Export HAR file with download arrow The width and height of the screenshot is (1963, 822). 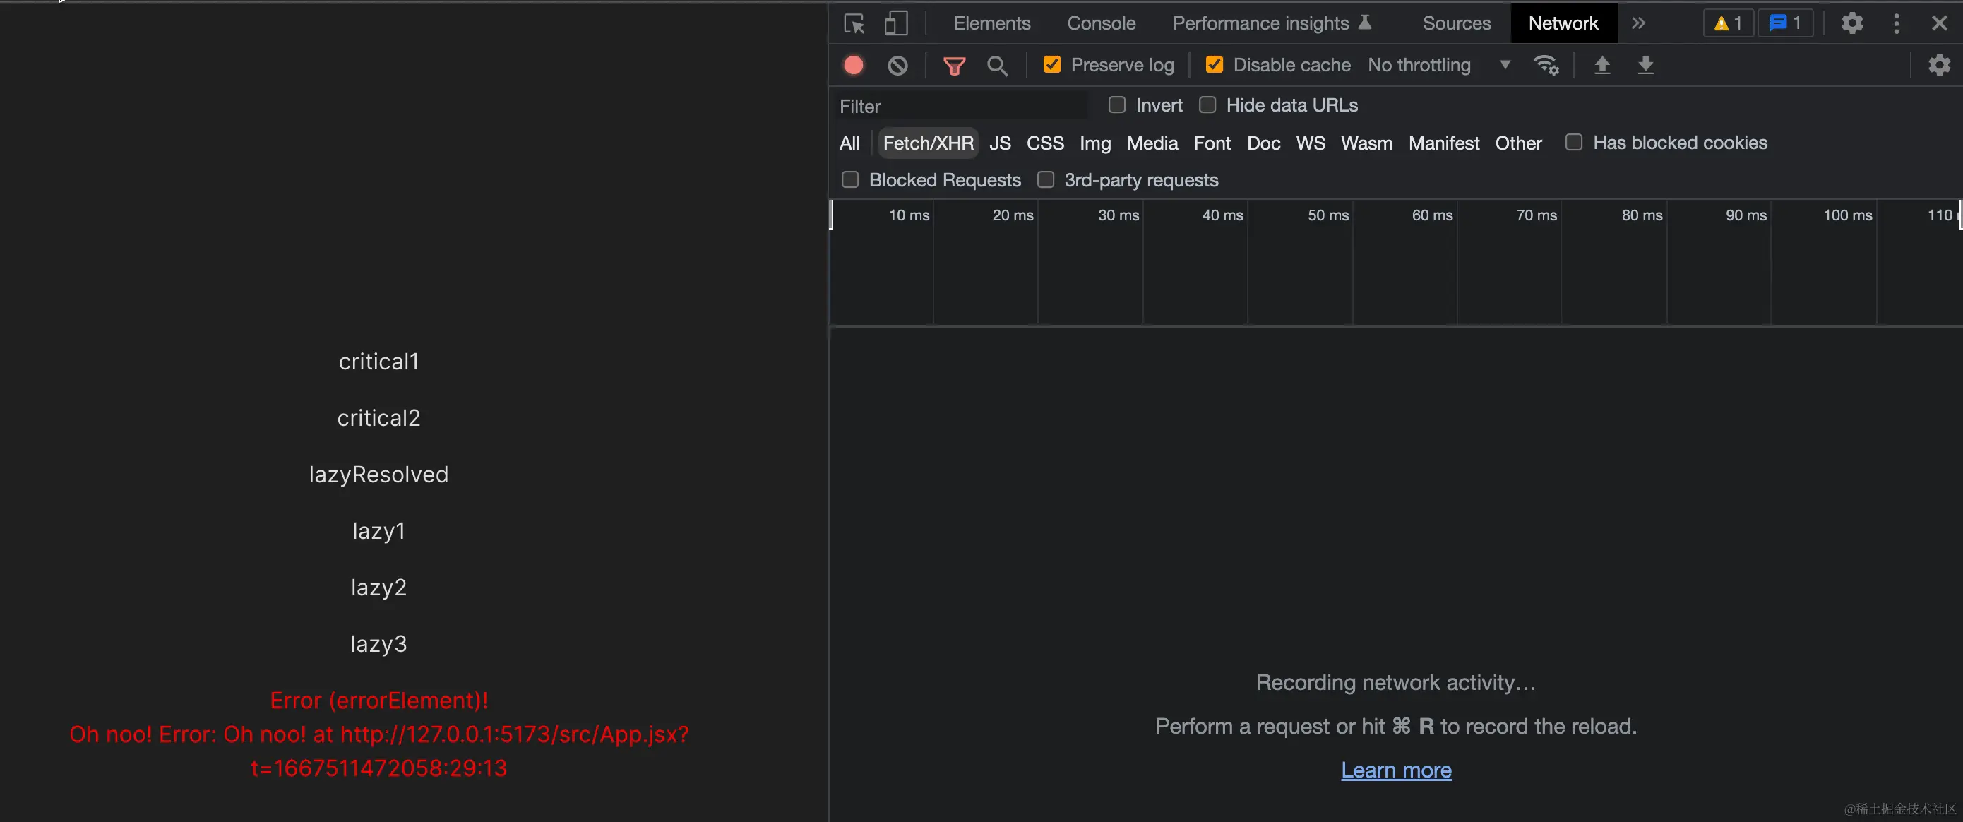1645,66
